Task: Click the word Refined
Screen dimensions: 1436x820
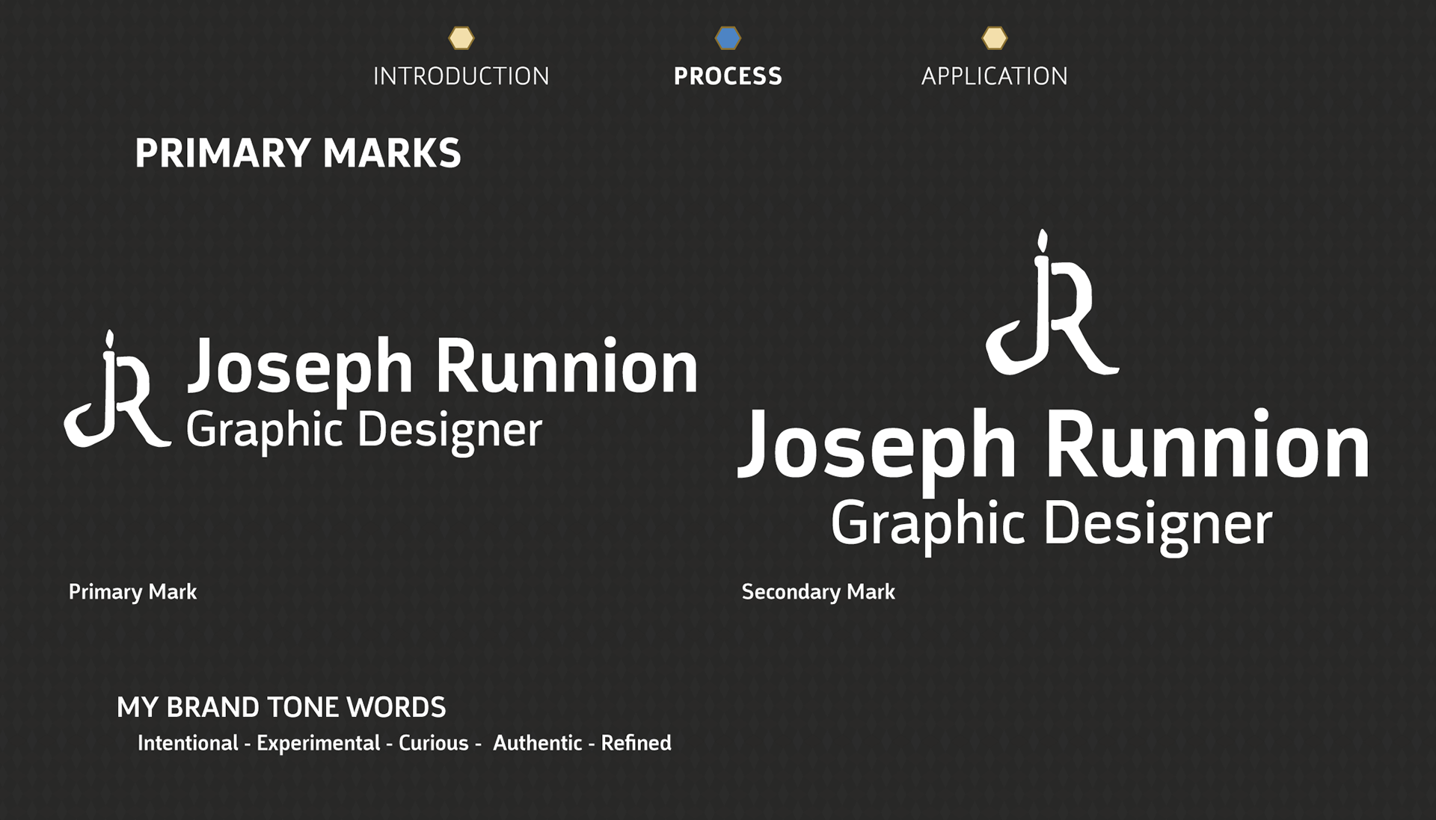Action: point(636,743)
